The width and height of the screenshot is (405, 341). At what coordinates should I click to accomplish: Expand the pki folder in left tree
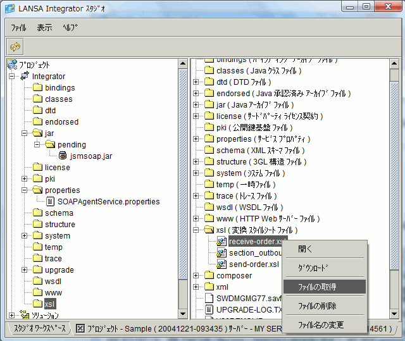[24, 179]
